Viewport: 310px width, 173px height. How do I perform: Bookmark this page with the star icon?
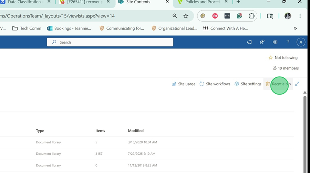point(186,16)
